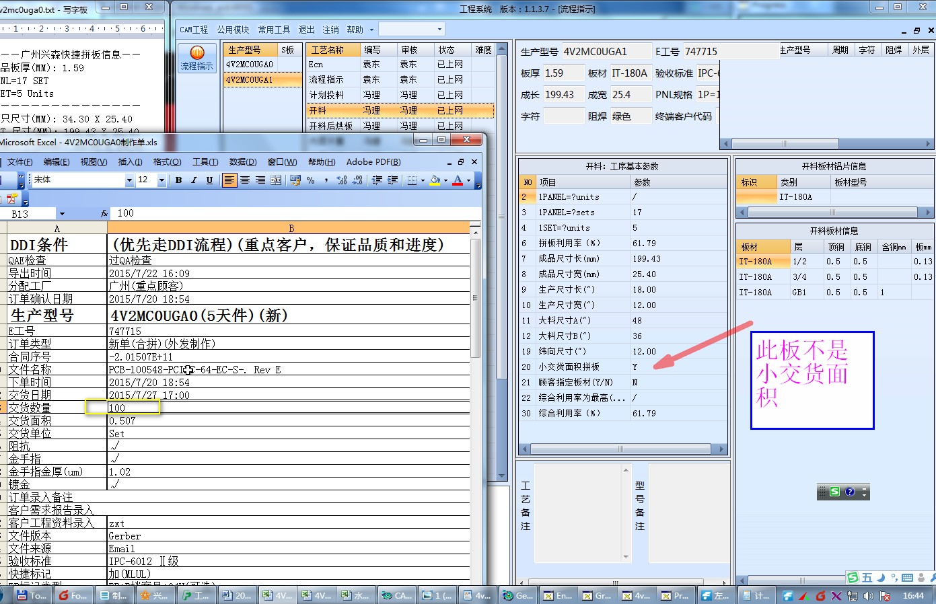
Task: Click the 板厚 1.59 field
Action: point(563,73)
